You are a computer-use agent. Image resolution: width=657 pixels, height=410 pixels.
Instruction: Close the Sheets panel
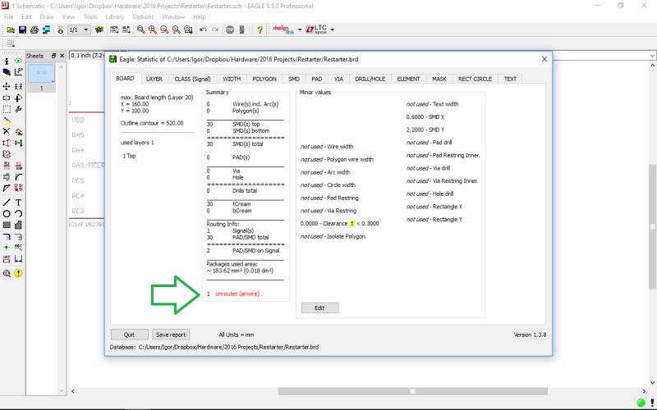(62, 56)
